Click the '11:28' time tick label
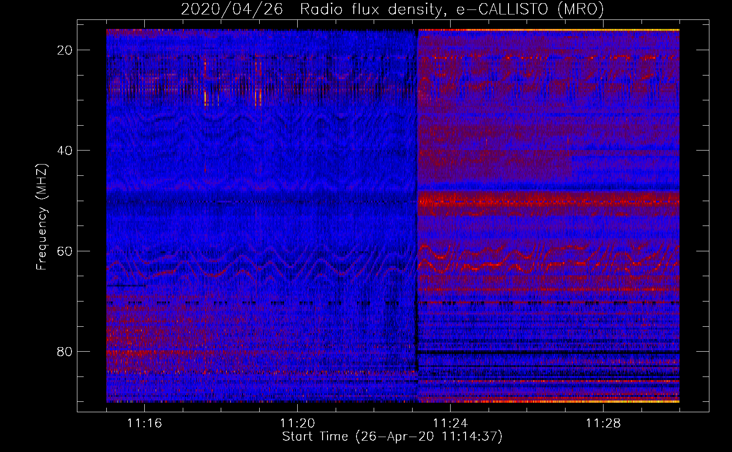Screen dimensions: 732x452 tap(603, 424)
